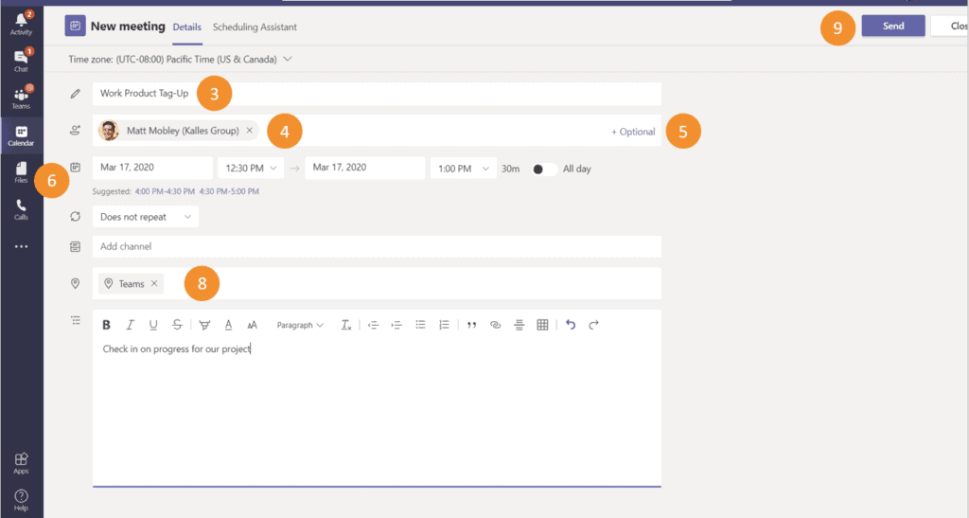The width and height of the screenshot is (969, 518).
Task: Open the 12:30 PM start time dropdown
Action: tap(251, 169)
